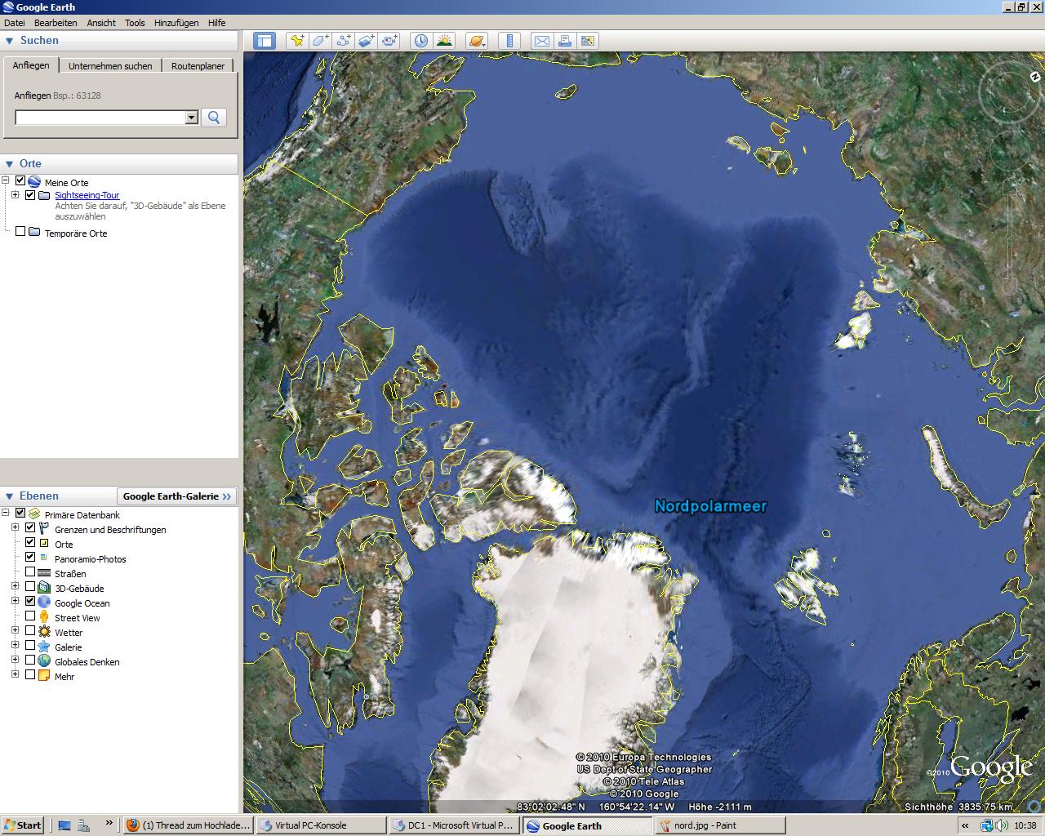Click the email envelope icon
Screen dimensions: 1045x836
(541, 40)
